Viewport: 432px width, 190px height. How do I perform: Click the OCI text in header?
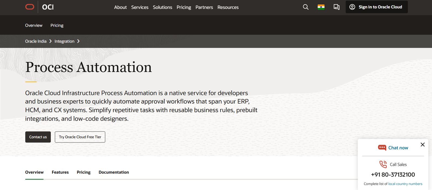[48, 7]
